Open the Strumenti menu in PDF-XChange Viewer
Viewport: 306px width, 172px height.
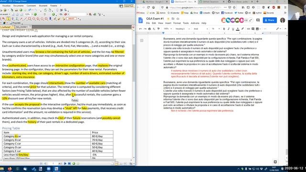tap(43, 6)
